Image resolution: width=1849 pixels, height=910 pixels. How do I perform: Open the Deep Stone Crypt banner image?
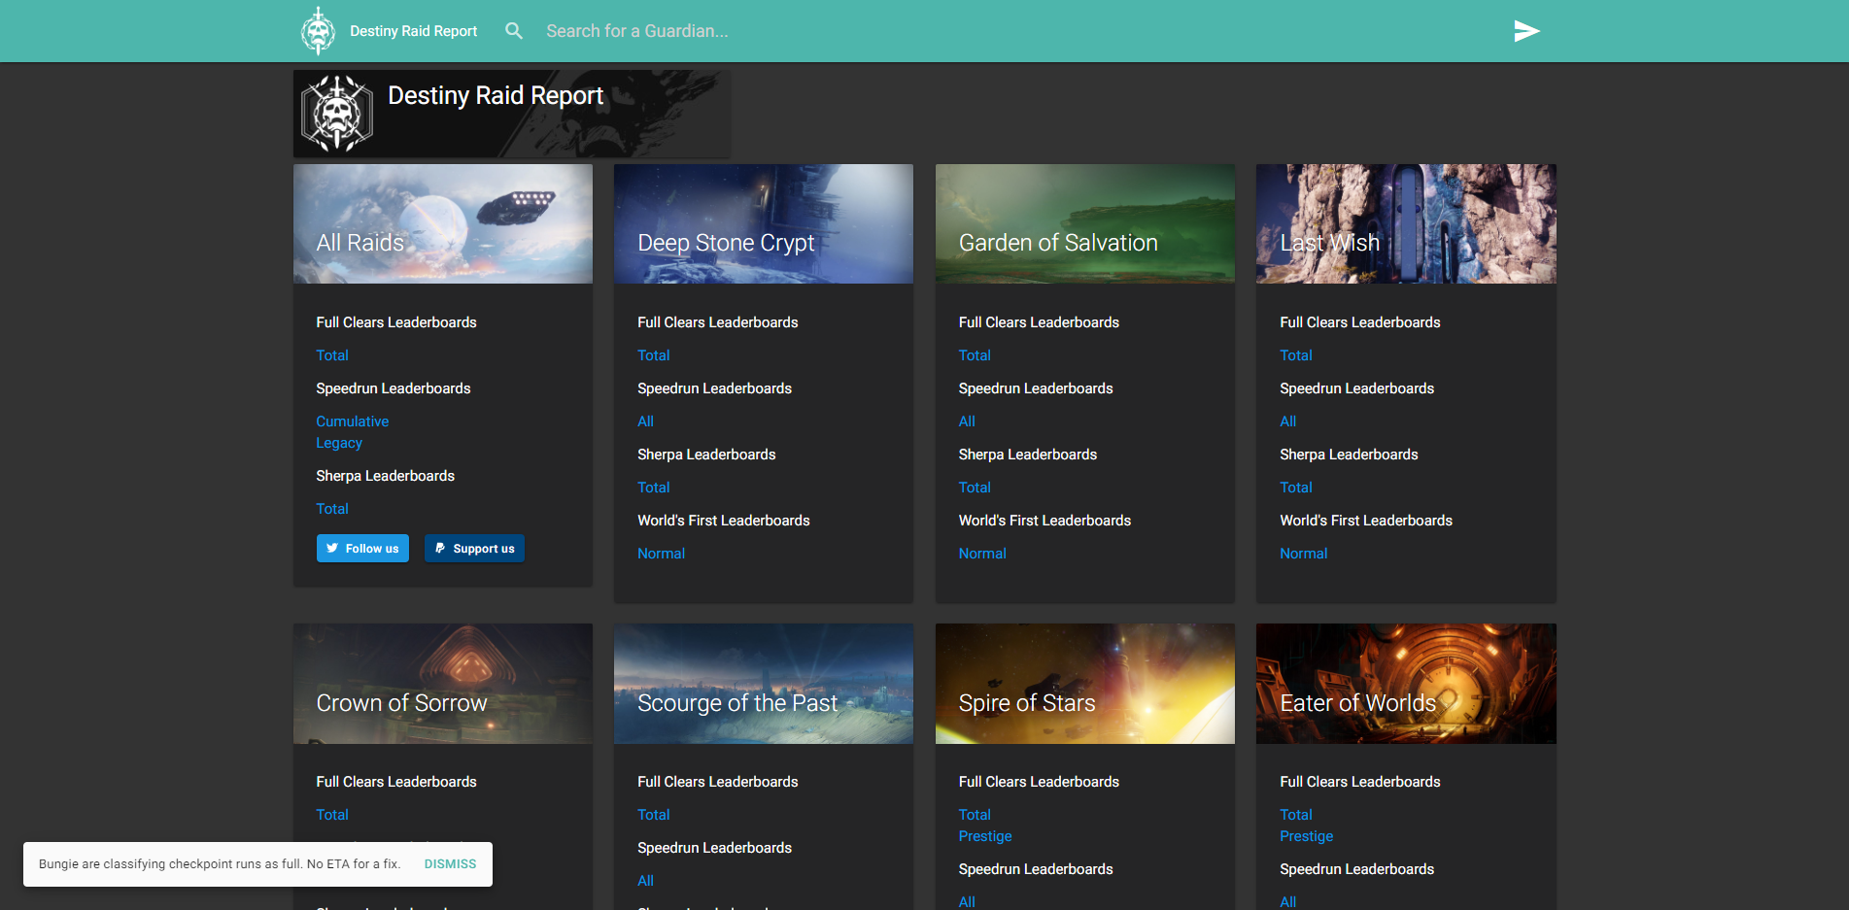(764, 223)
